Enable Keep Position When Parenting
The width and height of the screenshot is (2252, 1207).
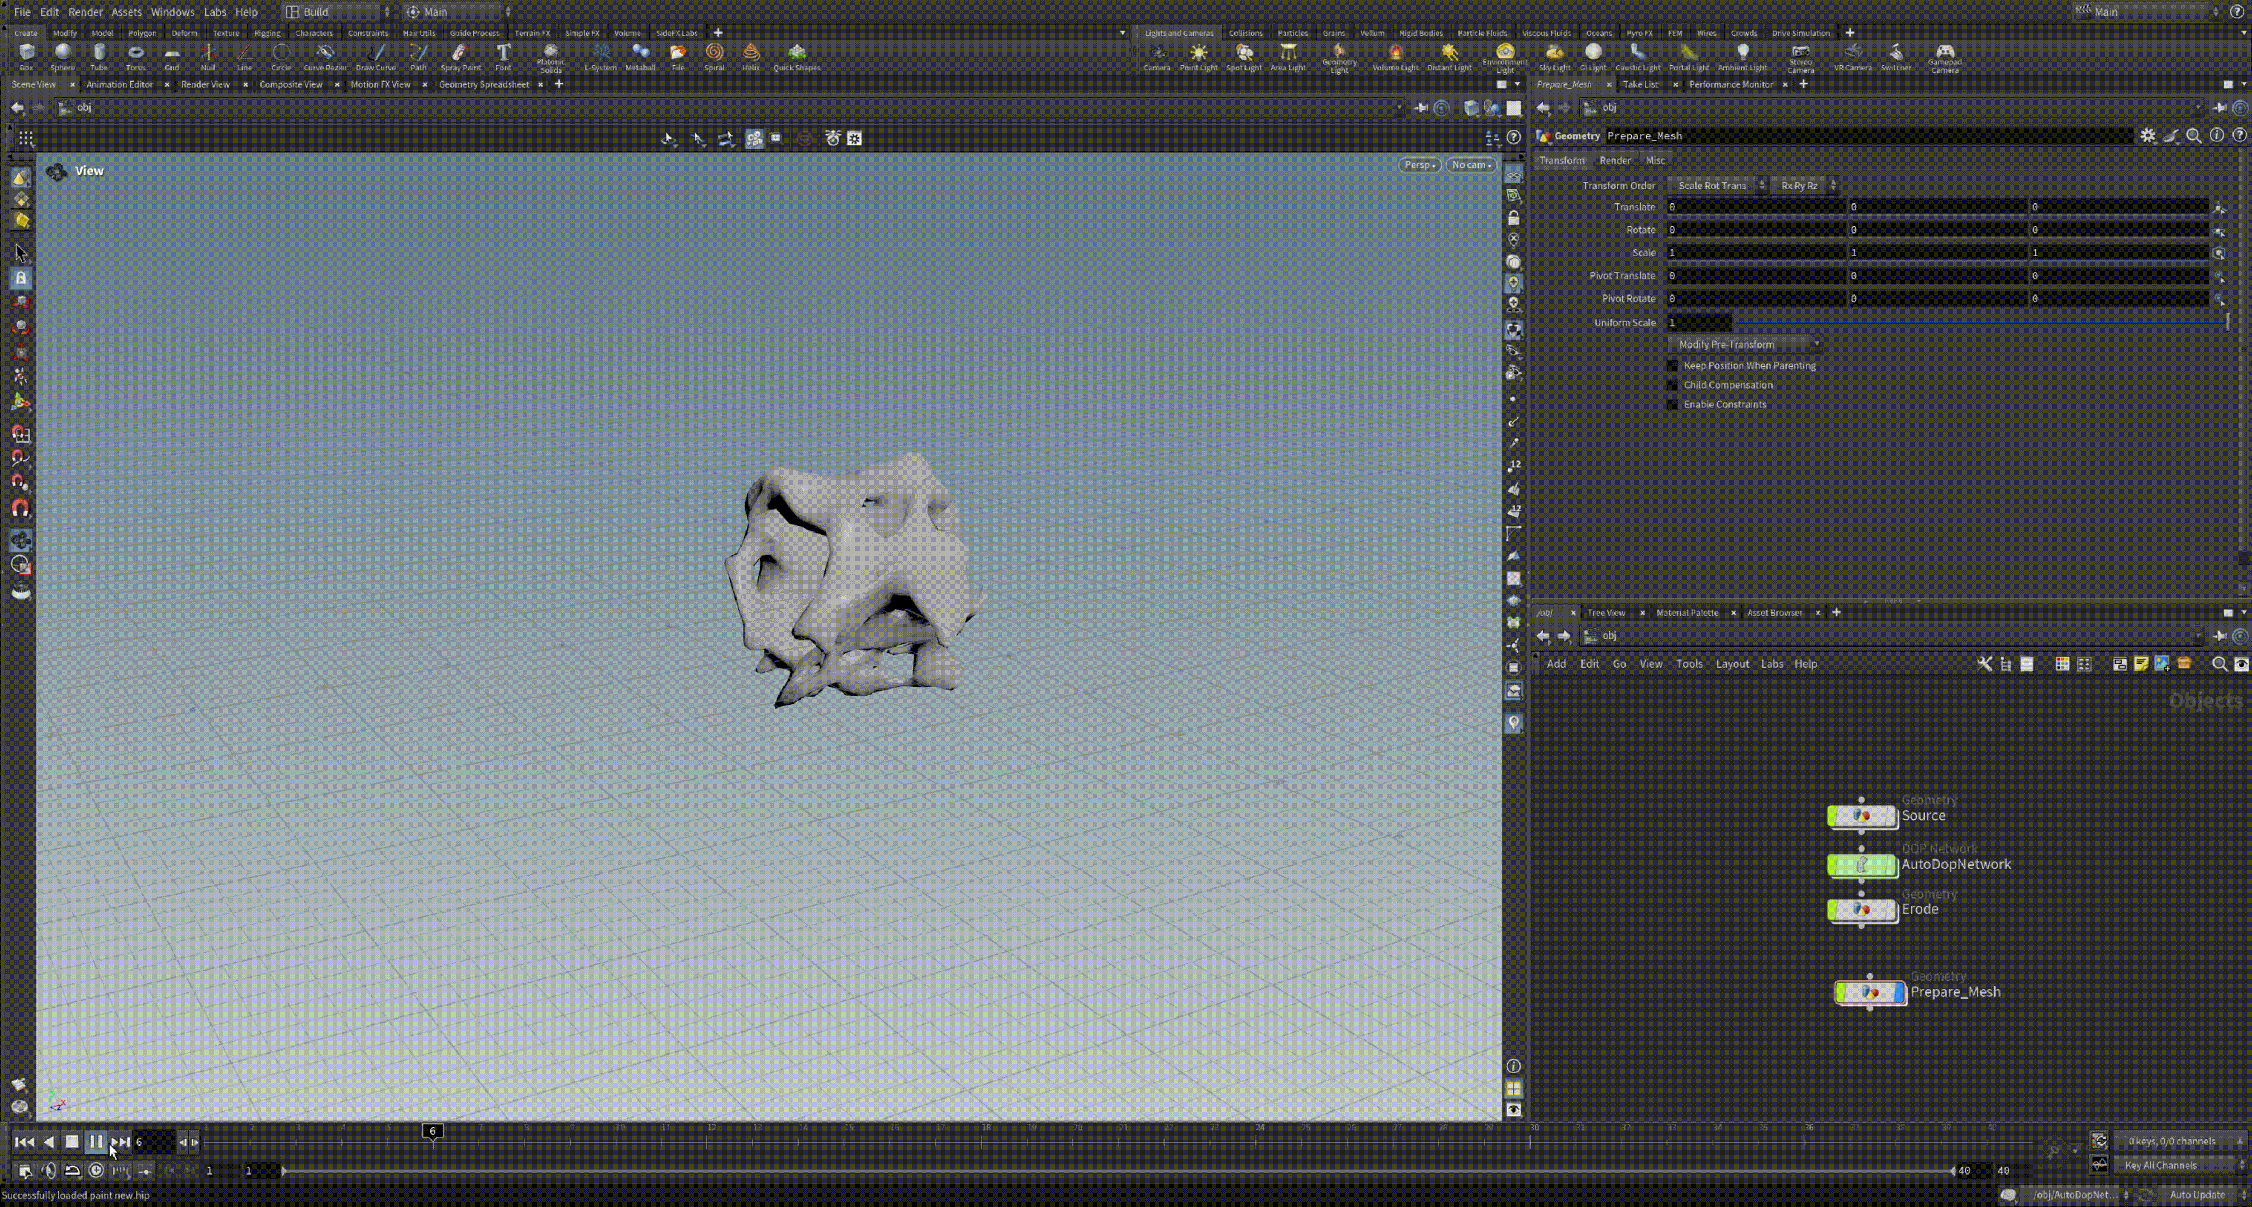[1673, 365]
